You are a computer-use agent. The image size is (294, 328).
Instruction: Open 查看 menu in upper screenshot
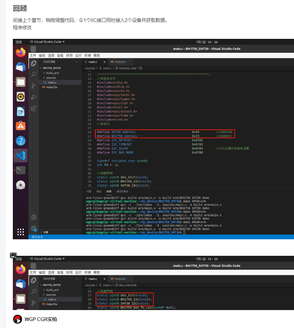tap(60, 55)
